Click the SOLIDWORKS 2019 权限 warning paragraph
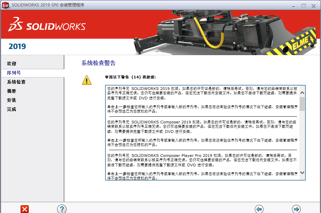Viewport: 321px width, 213px height. pyautogui.click(x=202, y=93)
